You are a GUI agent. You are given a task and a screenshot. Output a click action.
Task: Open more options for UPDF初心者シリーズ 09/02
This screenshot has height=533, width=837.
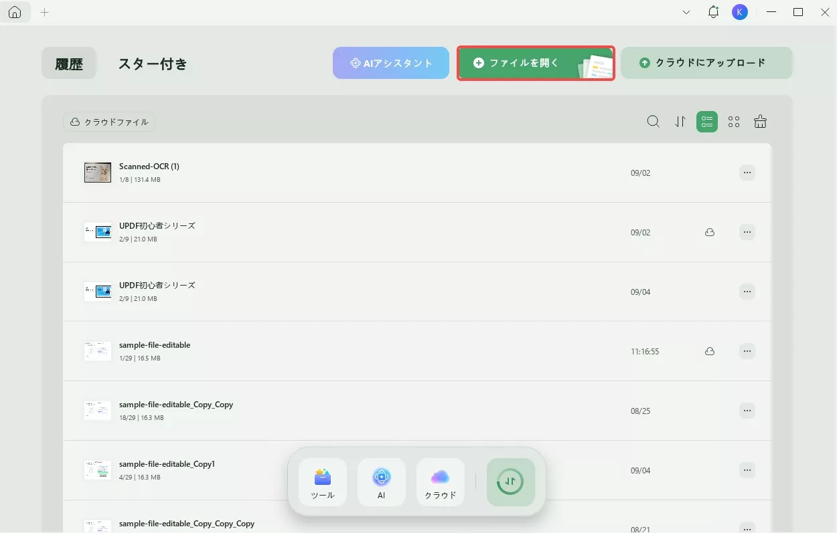[747, 232]
